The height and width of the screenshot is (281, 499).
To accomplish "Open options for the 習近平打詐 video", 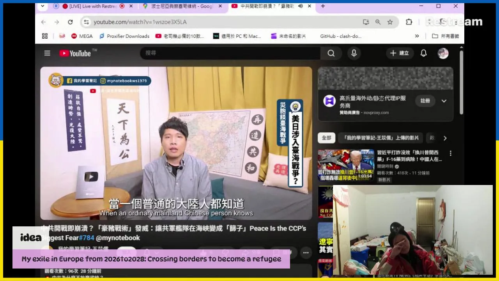I will click(x=450, y=153).
